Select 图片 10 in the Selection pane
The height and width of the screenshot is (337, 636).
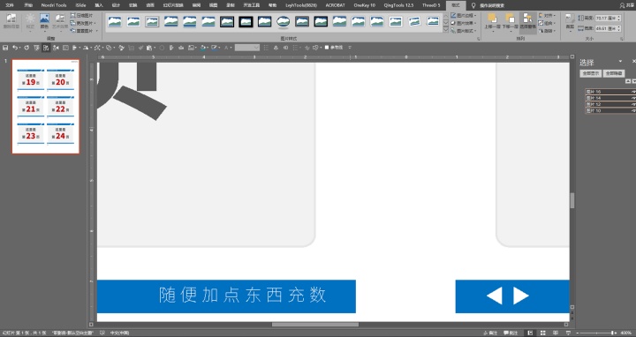610,110
